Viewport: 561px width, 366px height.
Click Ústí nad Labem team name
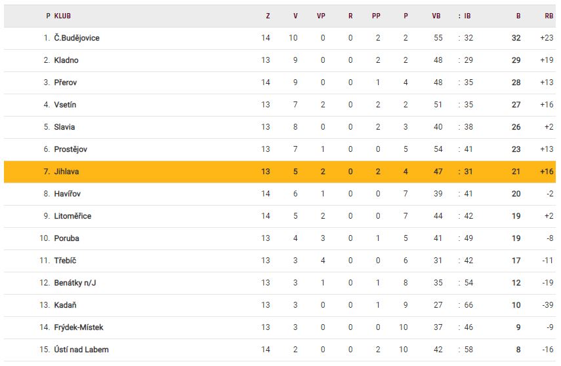(x=82, y=350)
